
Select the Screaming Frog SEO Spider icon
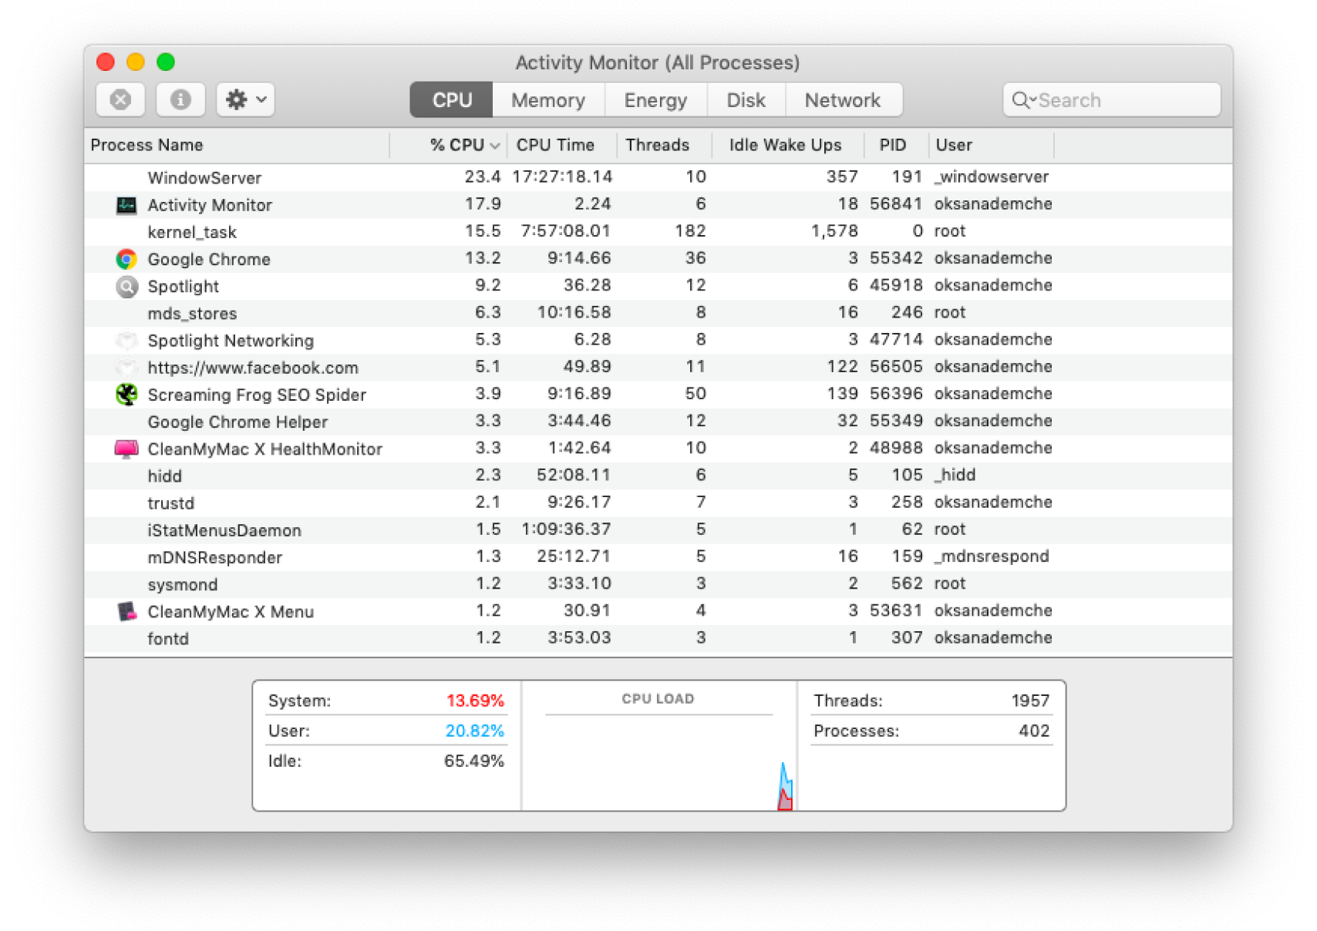click(x=125, y=394)
